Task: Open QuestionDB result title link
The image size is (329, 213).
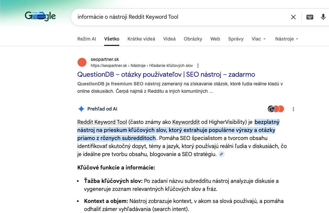Action: click(166, 74)
